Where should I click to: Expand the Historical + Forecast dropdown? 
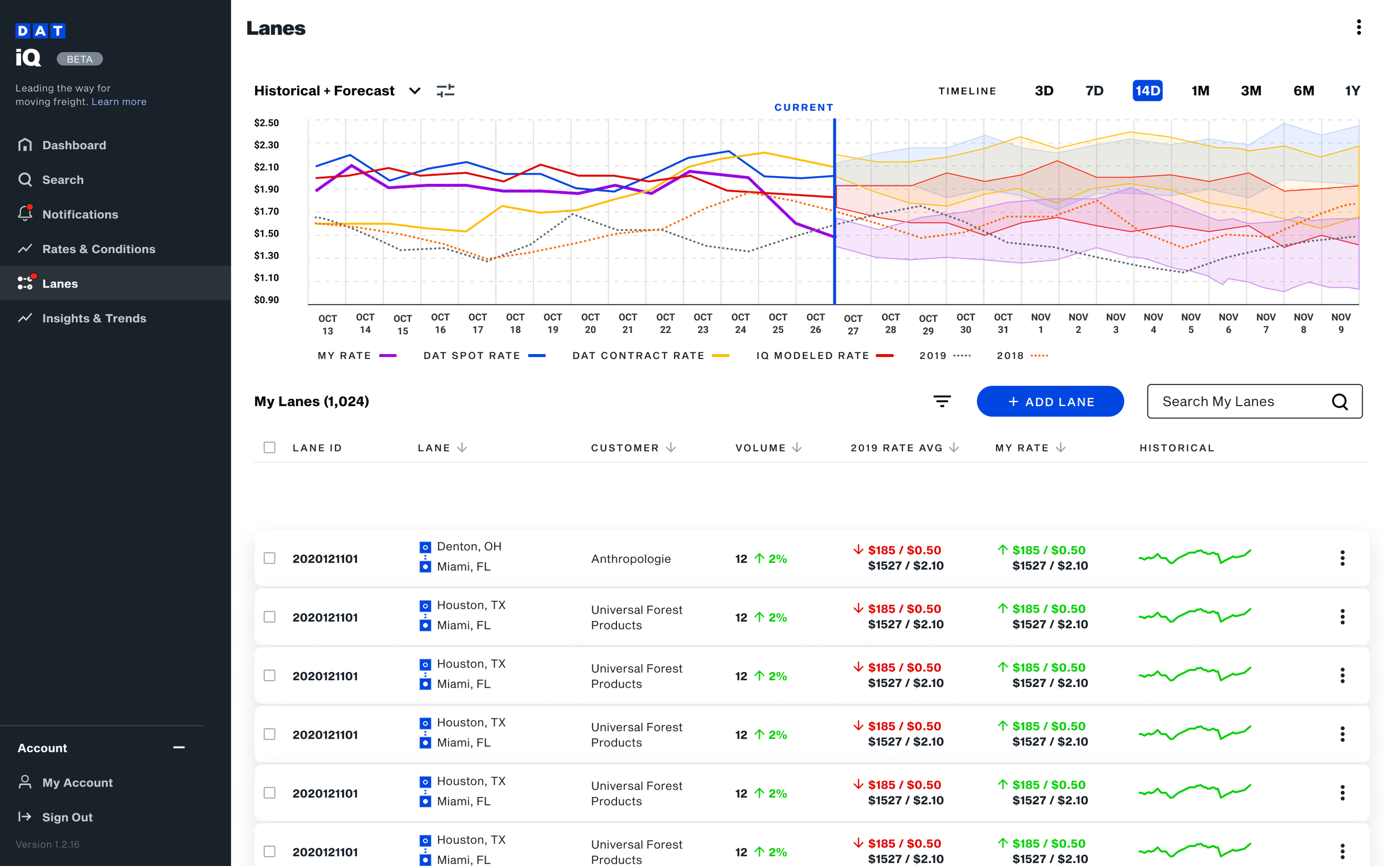(x=414, y=90)
